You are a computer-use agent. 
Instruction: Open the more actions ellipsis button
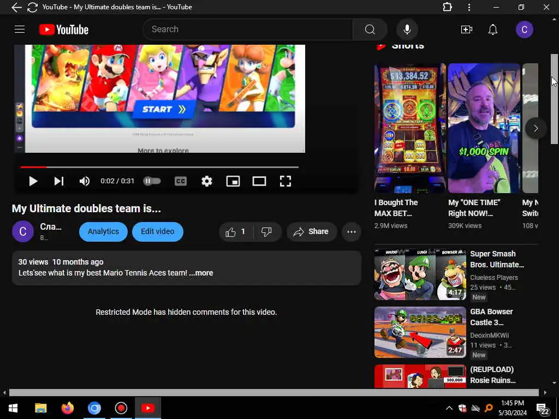(352, 232)
